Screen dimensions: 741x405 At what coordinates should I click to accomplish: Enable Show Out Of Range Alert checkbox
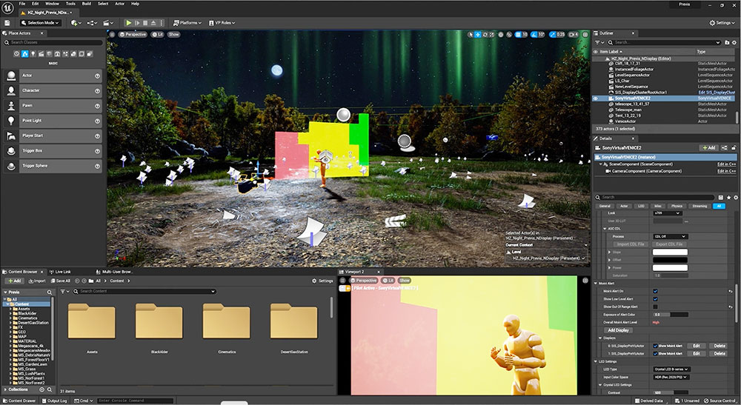655,307
